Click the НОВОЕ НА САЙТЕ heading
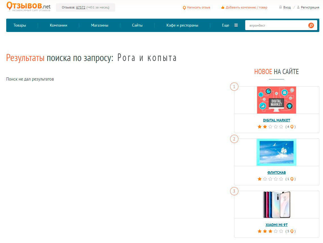The height and width of the screenshot is (243, 323). 277,71
